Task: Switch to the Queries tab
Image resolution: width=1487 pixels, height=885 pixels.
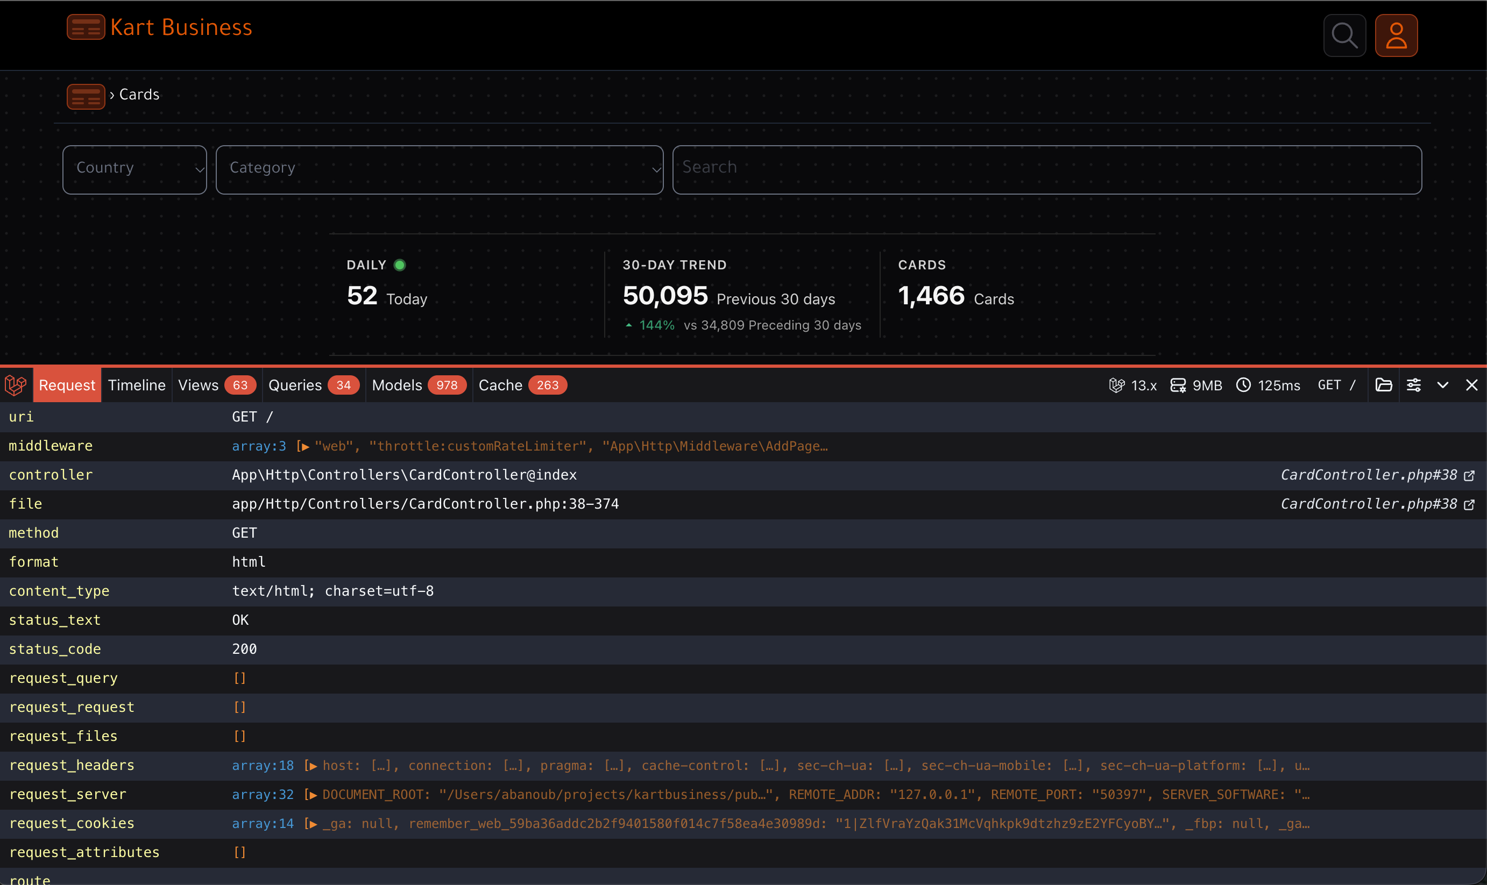Action: 313,386
